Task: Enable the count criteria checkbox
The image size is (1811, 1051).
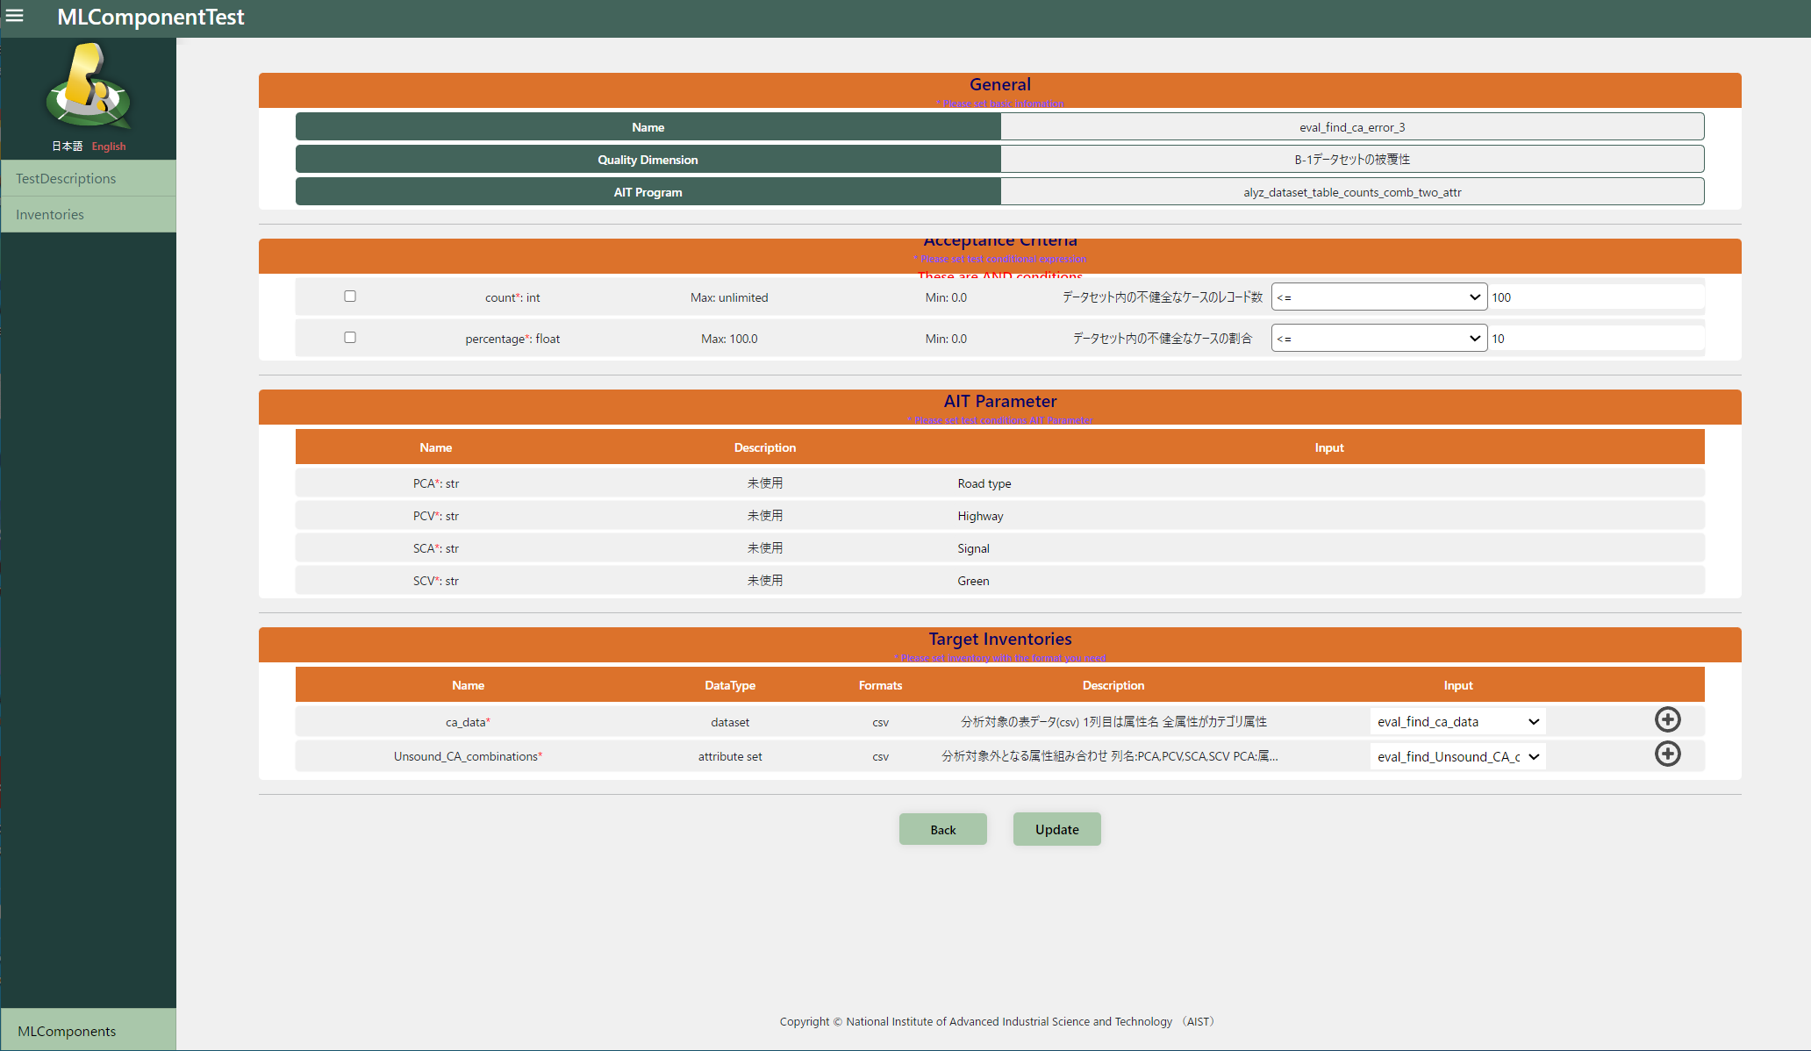Action: [x=350, y=297]
